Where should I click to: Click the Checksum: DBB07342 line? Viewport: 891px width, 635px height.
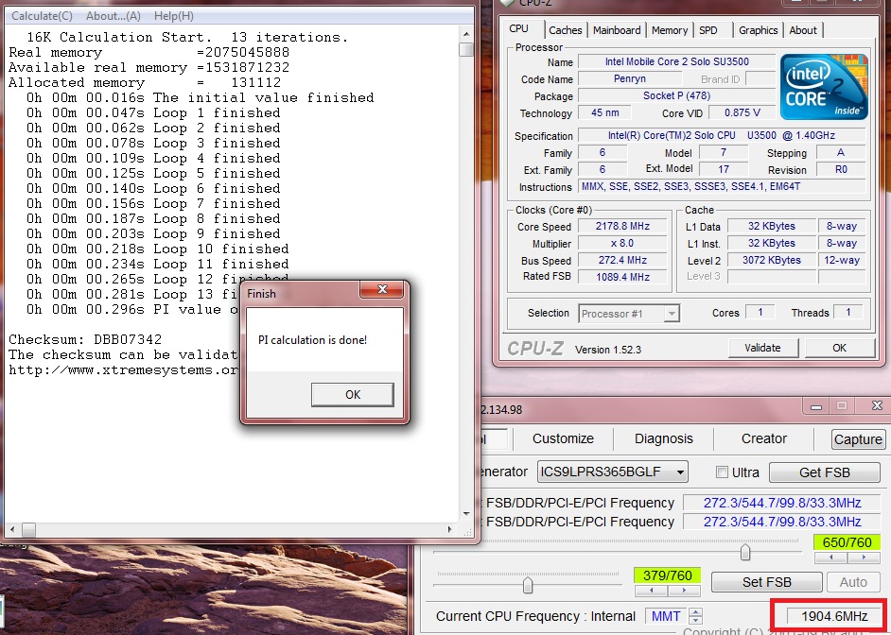pyautogui.click(x=85, y=339)
